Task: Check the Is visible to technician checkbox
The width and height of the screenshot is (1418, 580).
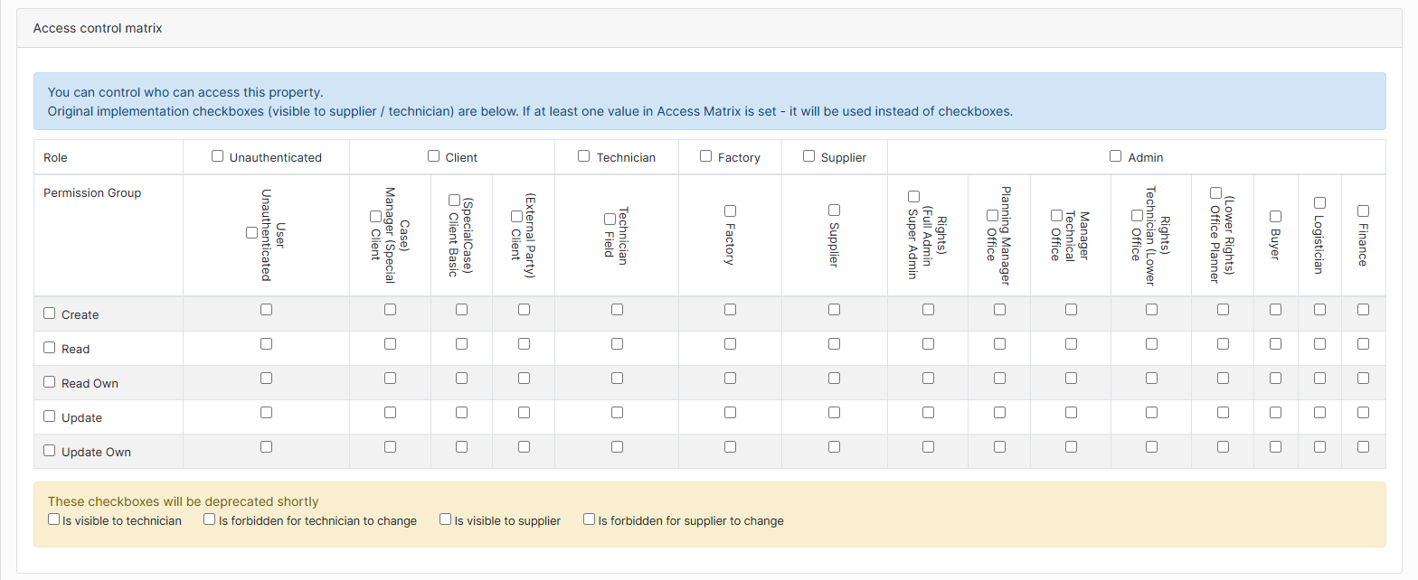Action: tap(53, 519)
